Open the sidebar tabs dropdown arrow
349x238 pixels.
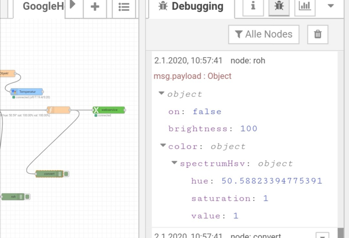331,6
